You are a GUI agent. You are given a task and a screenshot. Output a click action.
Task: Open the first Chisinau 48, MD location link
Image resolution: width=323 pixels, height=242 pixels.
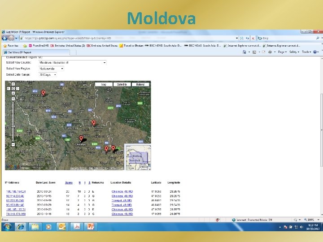(x=122, y=192)
